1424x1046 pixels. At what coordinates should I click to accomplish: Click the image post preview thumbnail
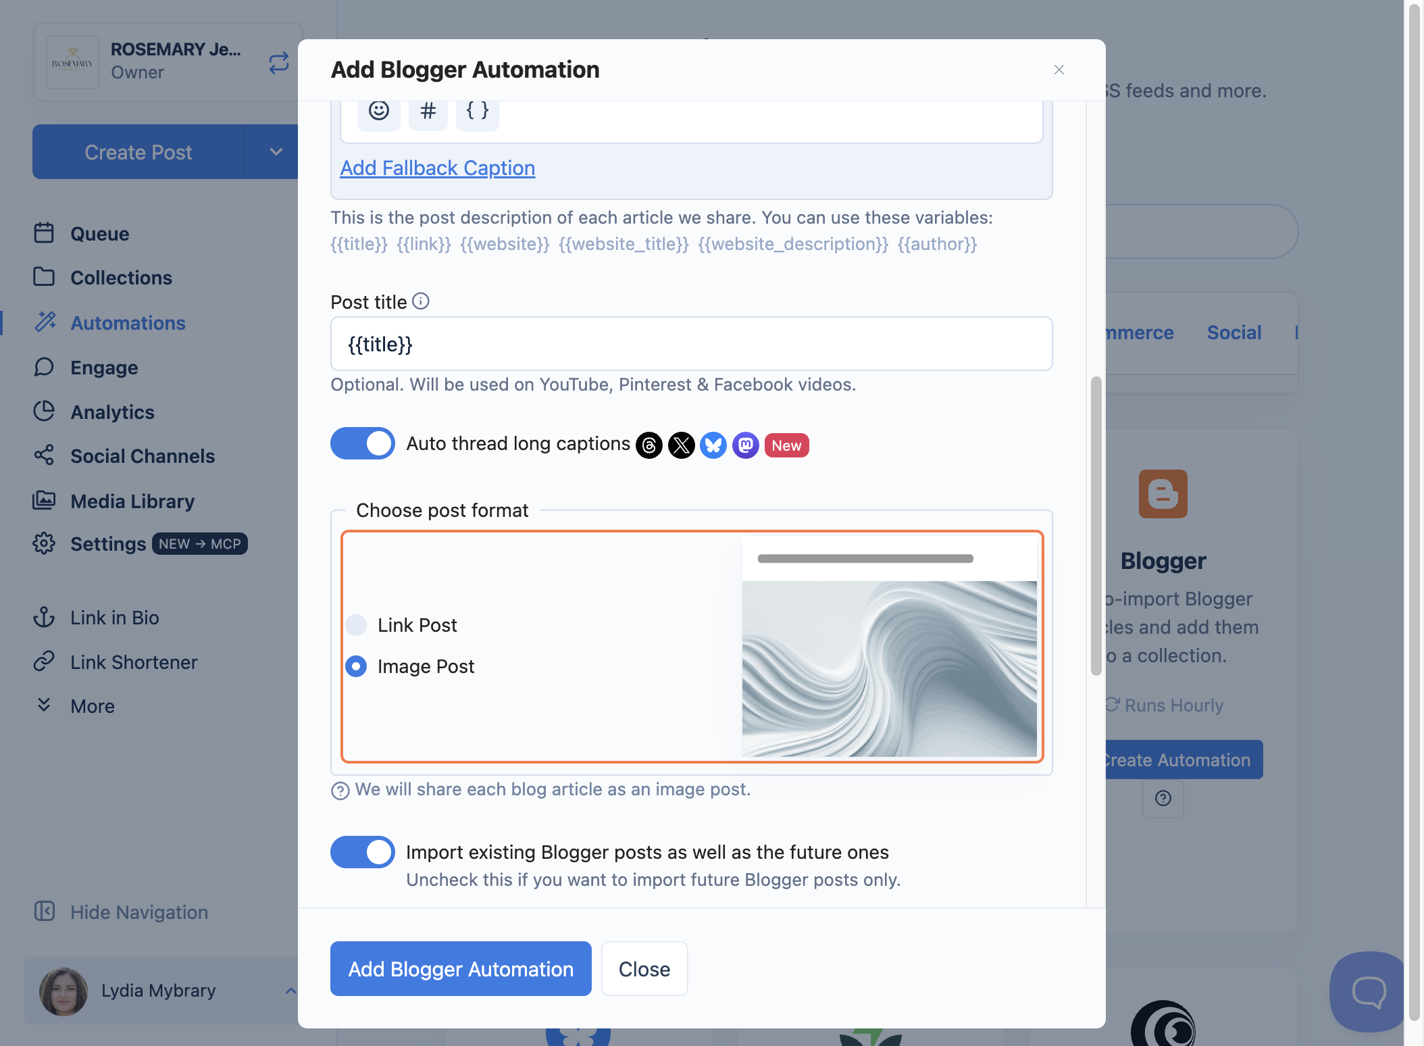click(889, 647)
